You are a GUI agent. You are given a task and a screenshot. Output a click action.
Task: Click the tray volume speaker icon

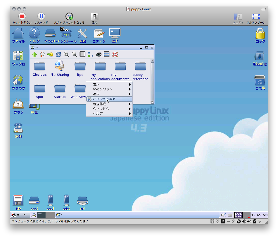(224, 215)
